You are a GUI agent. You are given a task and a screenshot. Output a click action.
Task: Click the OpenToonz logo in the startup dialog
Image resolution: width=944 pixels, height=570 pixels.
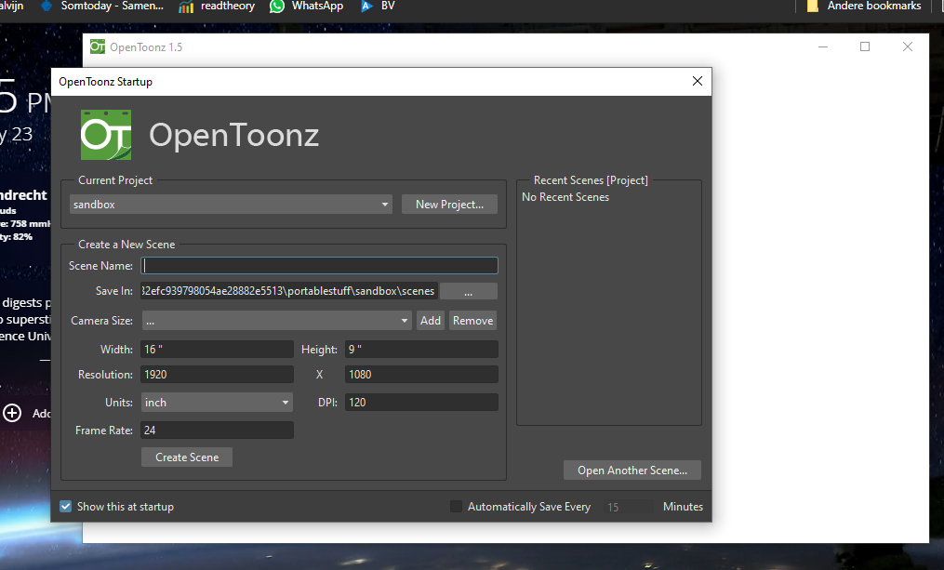click(107, 134)
